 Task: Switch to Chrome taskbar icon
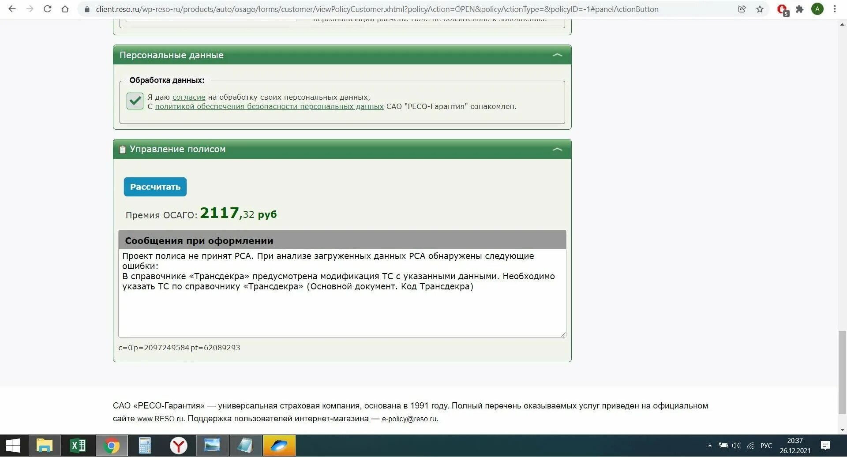coord(112,446)
